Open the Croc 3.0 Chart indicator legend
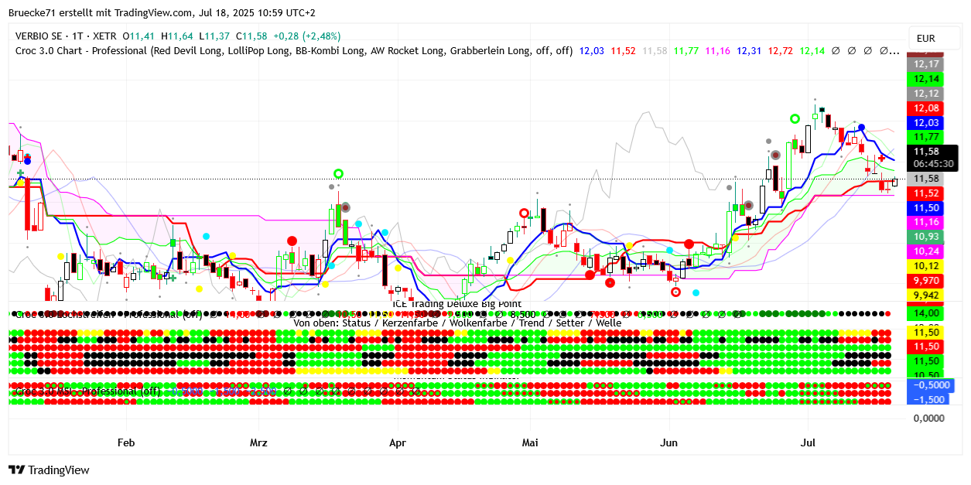Screen dimensions: 971x485 [x=294, y=51]
